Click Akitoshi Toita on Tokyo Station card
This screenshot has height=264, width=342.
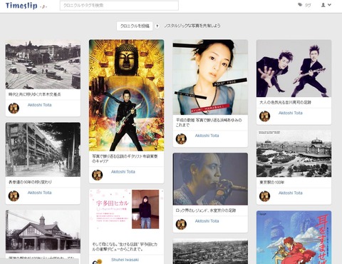[x=291, y=193]
